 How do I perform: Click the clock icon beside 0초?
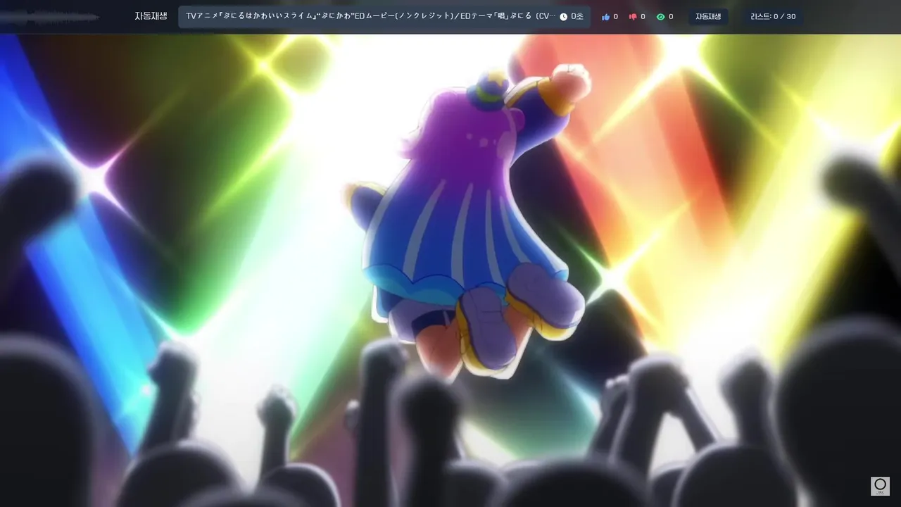pos(563,17)
